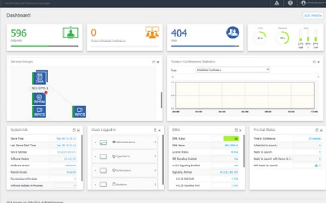Select the 0 Scheduled Conferences count
The image size is (326, 203).
(x=93, y=33)
